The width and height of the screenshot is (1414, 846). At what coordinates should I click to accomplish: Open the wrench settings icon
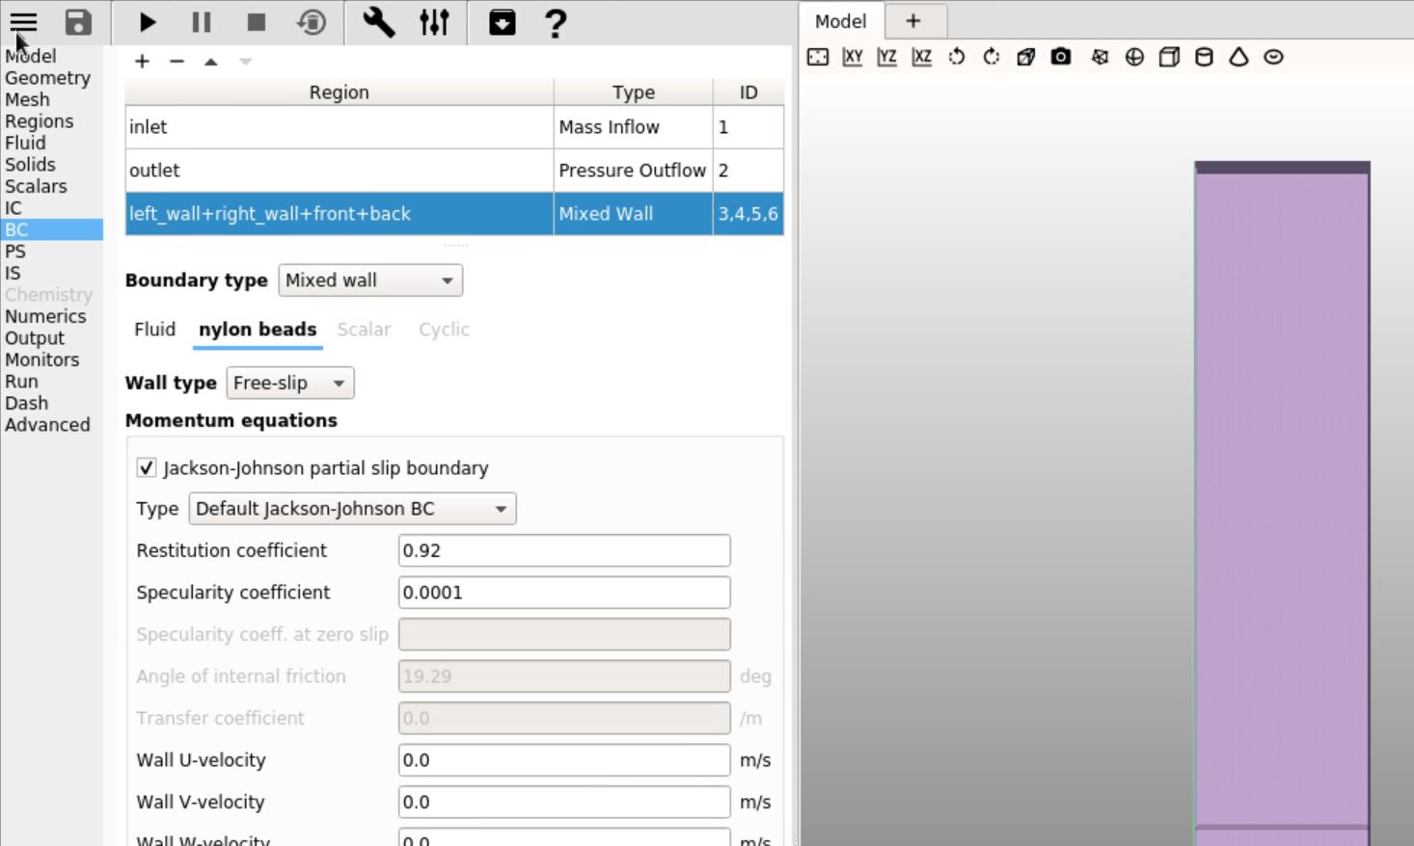pos(378,22)
